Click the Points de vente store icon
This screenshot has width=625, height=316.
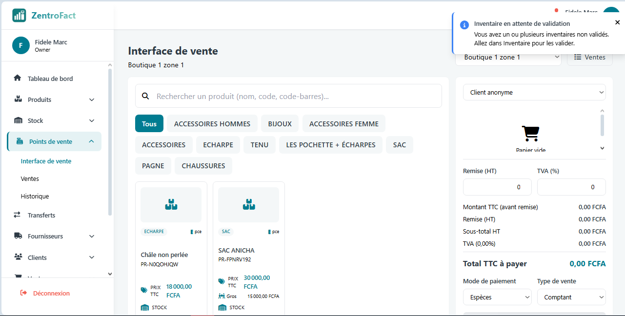point(19,141)
